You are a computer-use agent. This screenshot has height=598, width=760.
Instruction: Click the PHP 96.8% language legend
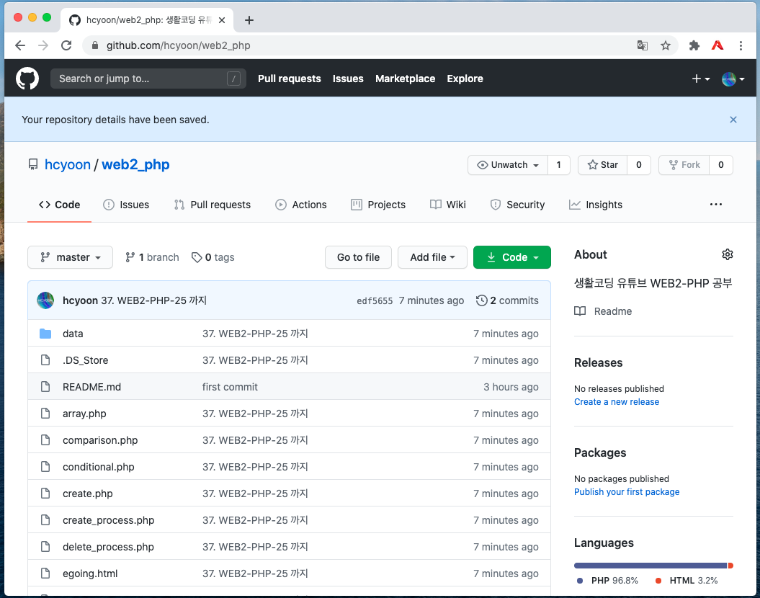(608, 581)
